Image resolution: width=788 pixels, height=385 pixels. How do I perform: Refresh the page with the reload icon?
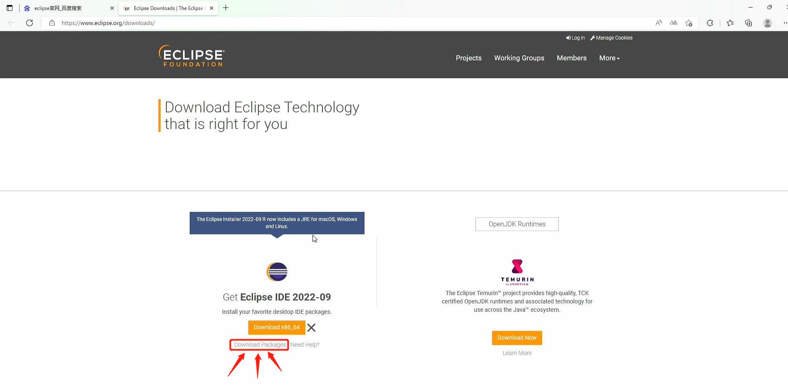pos(30,23)
